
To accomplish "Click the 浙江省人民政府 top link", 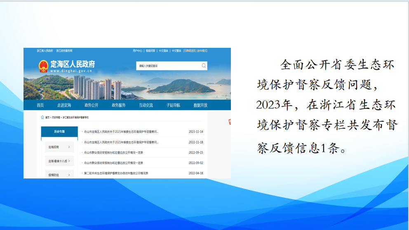I will [x=45, y=51].
